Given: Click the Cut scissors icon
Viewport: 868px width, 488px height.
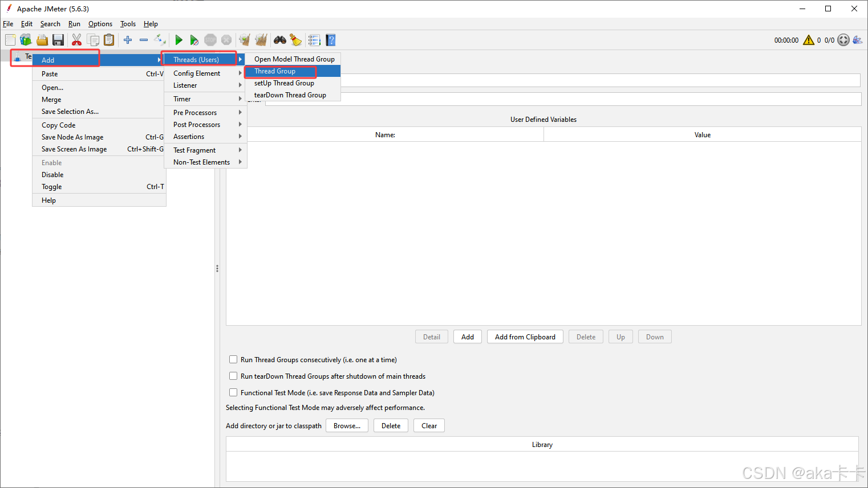Looking at the screenshot, I should coord(76,40).
